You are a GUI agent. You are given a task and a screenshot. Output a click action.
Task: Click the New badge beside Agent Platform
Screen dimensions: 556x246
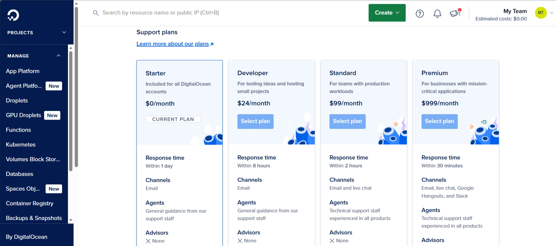(x=54, y=86)
